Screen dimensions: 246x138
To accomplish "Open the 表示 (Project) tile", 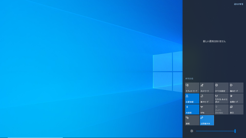I will (236, 109).
